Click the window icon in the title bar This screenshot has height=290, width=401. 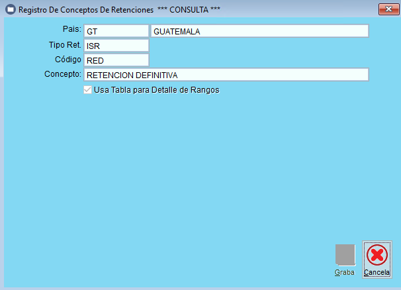click(x=10, y=9)
